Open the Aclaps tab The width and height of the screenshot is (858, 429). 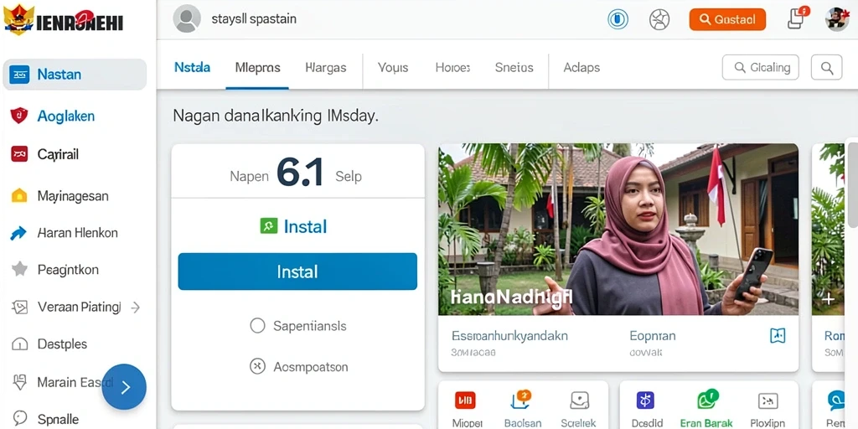tap(581, 67)
